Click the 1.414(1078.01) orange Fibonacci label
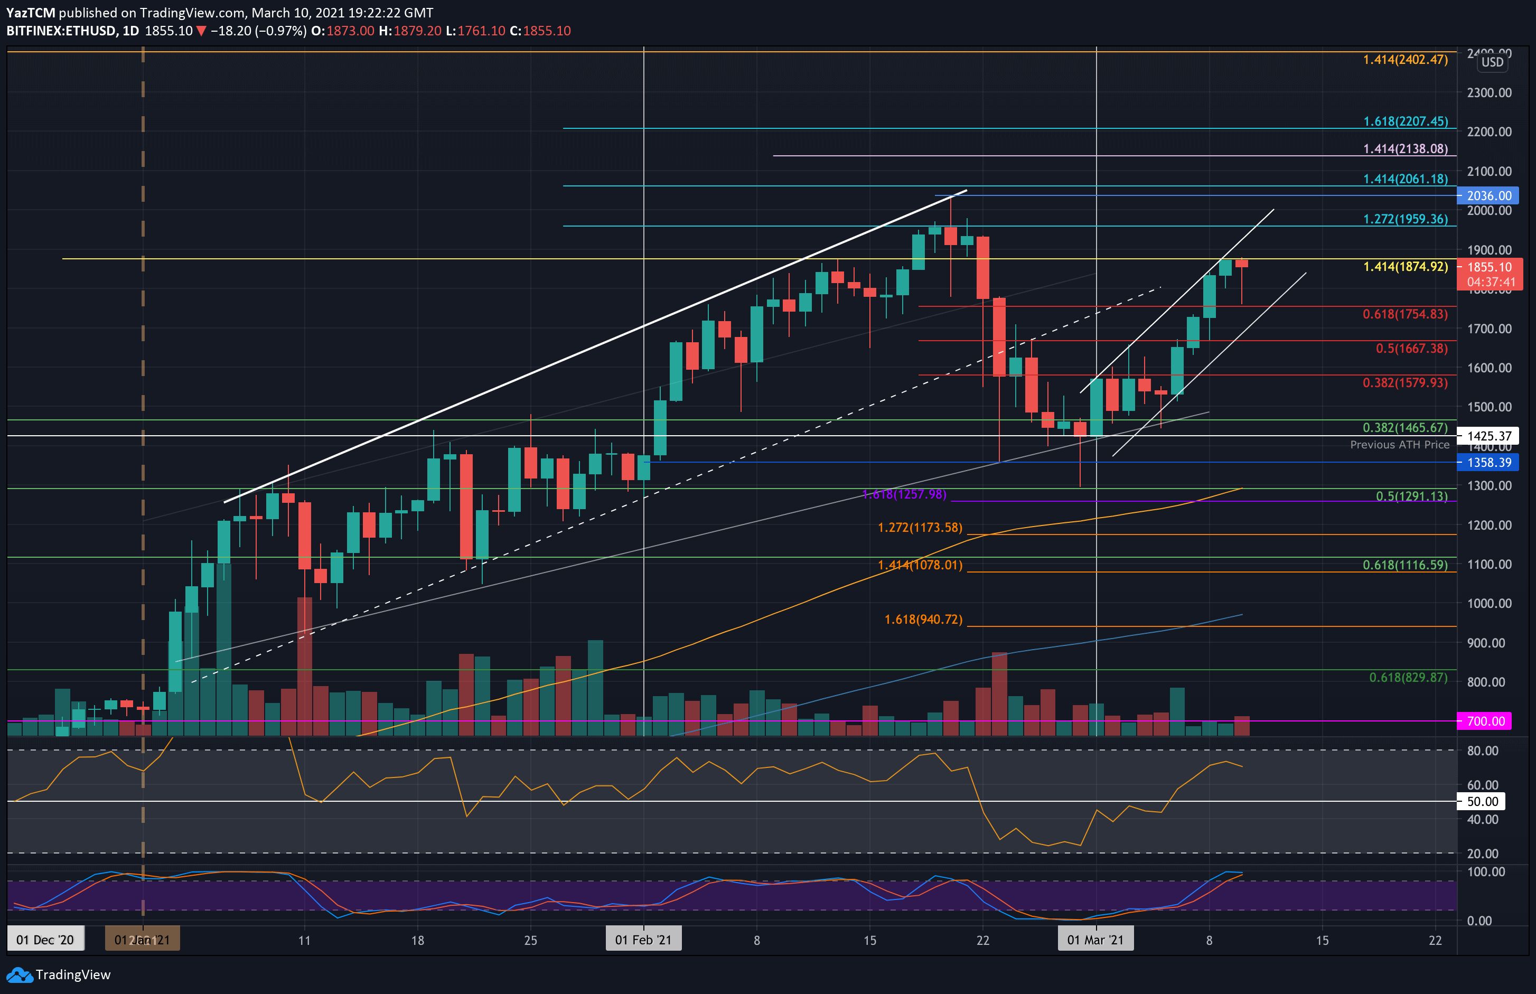Screen dimensions: 1536x994 coord(920,566)
